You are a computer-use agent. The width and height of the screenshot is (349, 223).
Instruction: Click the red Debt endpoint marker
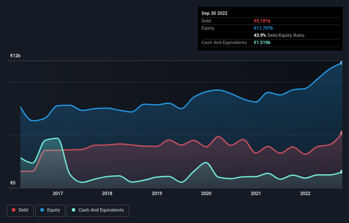pyautogui.click(x=342, y=133)
